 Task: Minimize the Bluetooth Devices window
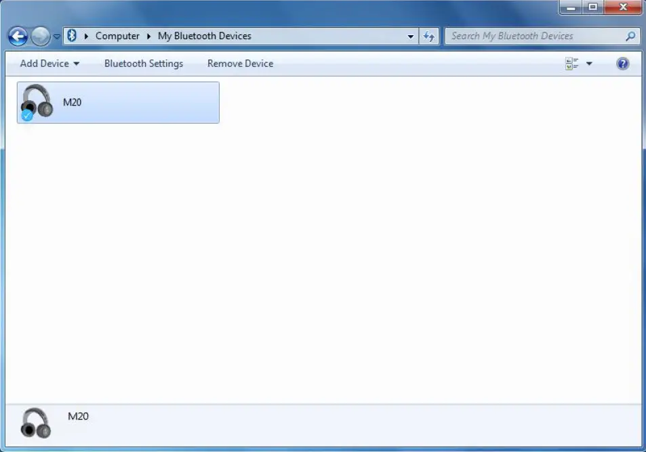571,7
